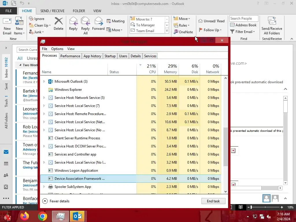The width and height of the screenshot is (296, 222).
Task: Launch Chrome from the taskbar
Action: 42,216
